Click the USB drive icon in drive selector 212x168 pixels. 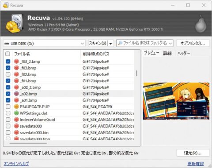pyautogui.click(x=7, y=44)
